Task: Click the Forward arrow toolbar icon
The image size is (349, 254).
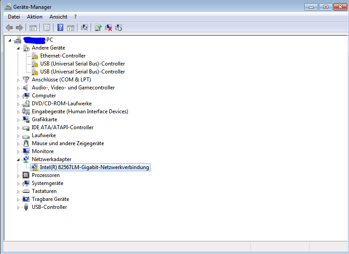Action: point(19,27)
